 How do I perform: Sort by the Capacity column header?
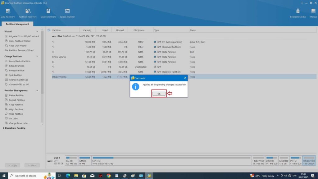click(87, 30)
